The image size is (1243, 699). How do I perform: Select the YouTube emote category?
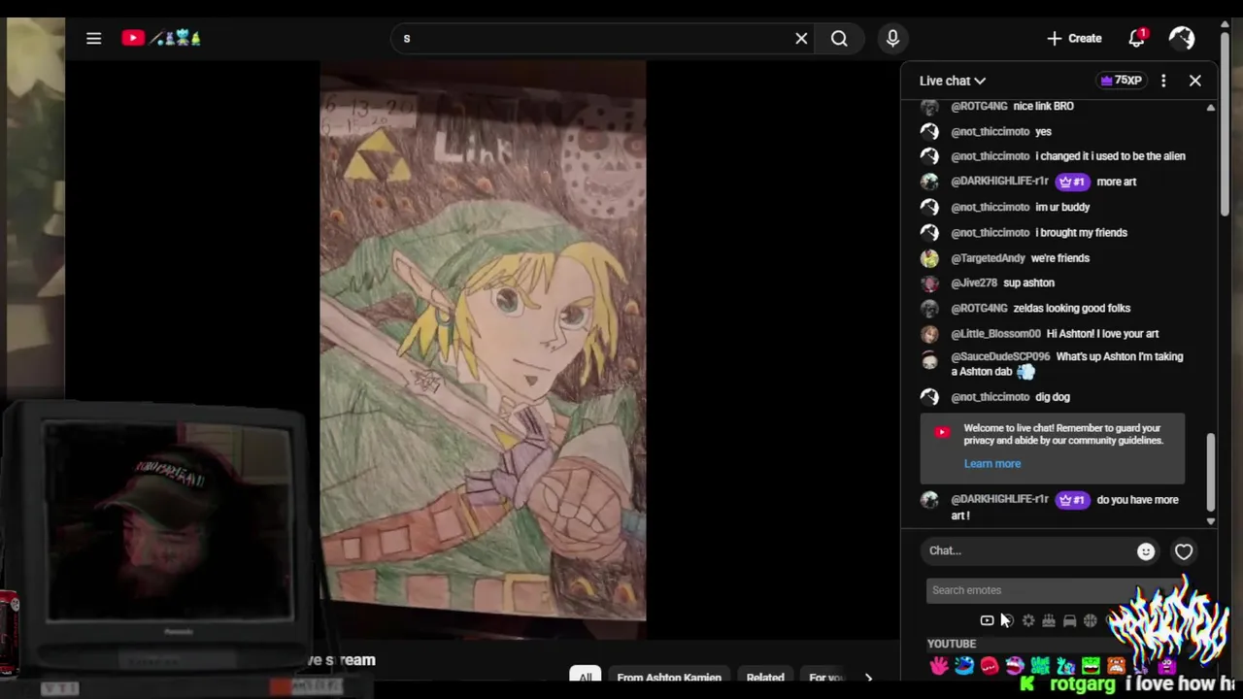pyautogui.click(x=987, y=620)
